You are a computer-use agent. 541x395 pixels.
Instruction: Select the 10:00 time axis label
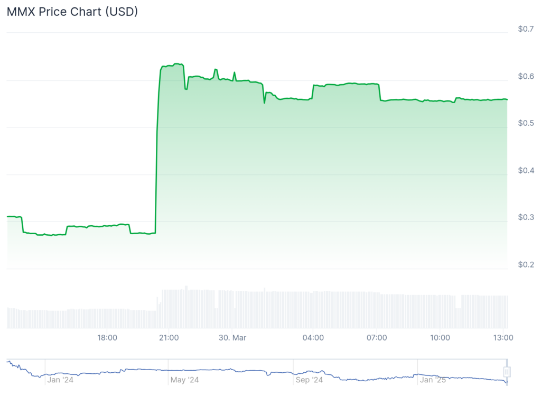coord(440,337)
